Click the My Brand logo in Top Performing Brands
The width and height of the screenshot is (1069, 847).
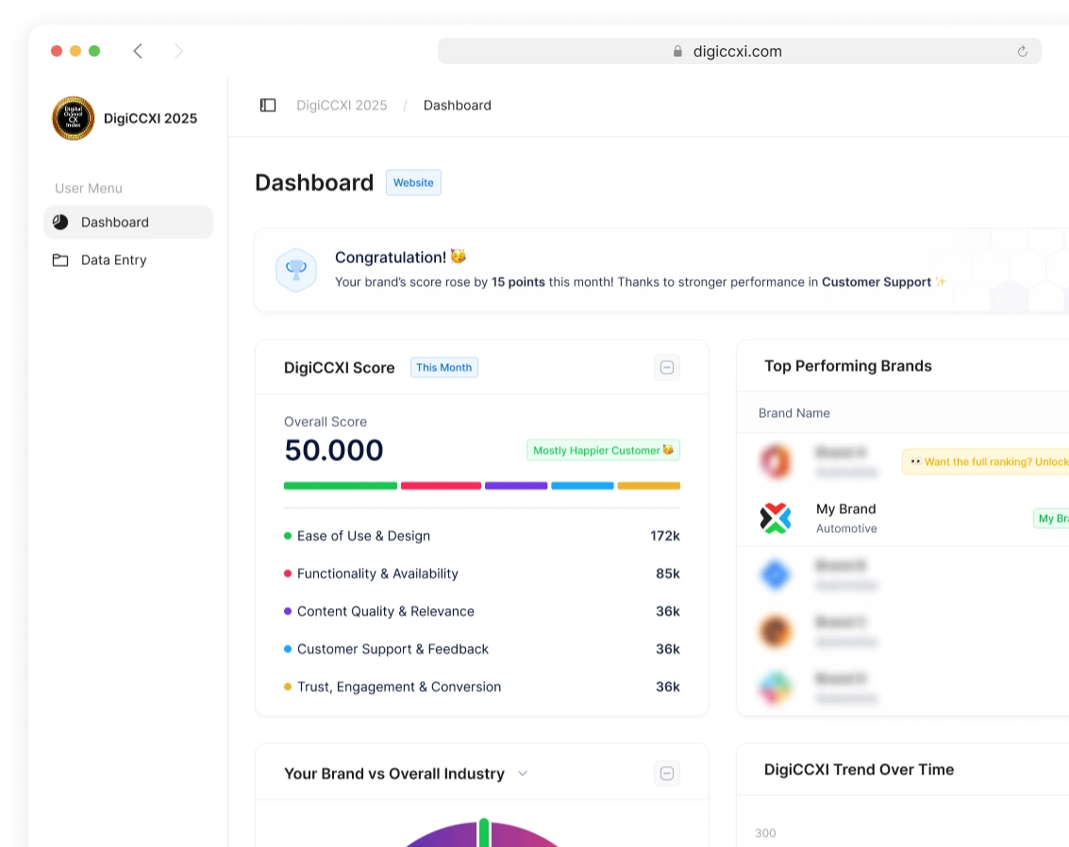pos(776,518)
